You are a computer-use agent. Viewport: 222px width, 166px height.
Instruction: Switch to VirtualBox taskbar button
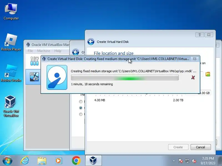[x=93, y=161]
